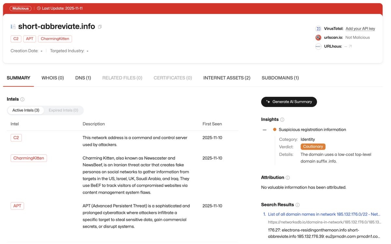
Task: Open the SUMMARY tab
Action: [19, 78]
